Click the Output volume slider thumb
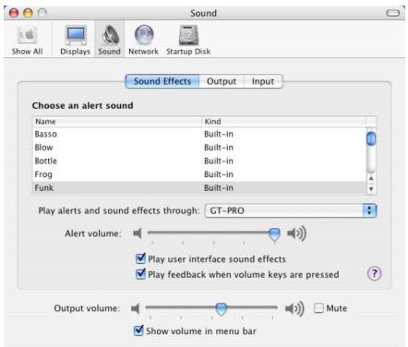Screen dimensions: 408x347 (221, 309)
